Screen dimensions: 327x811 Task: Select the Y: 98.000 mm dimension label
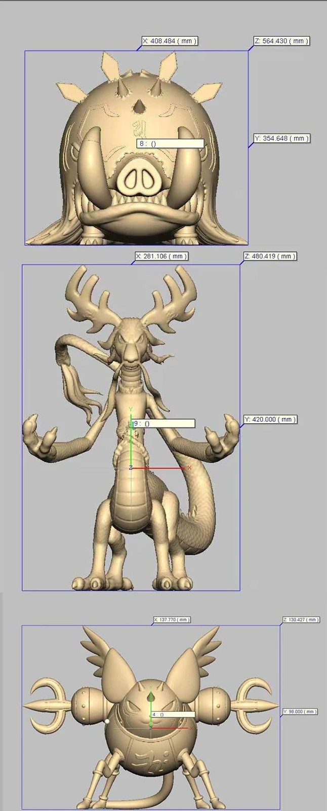[x=300, y=712]
